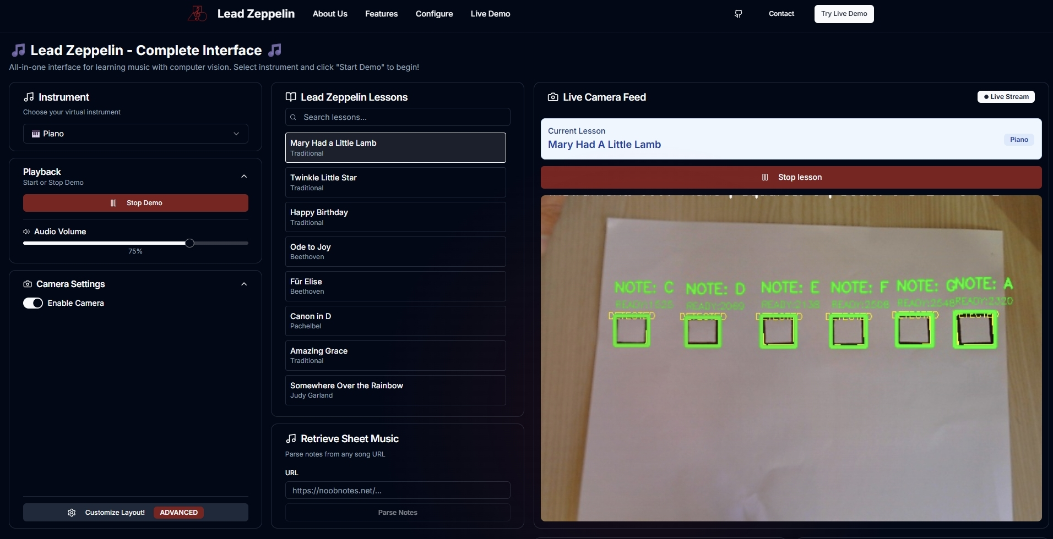Click the 75% volume value
Screen dimensions: 1053x539
135,251
